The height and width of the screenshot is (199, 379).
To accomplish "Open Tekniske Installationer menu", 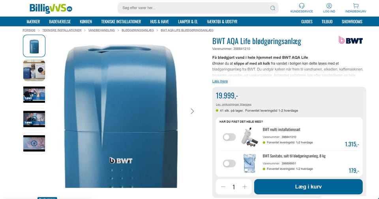I will (121, 21).
